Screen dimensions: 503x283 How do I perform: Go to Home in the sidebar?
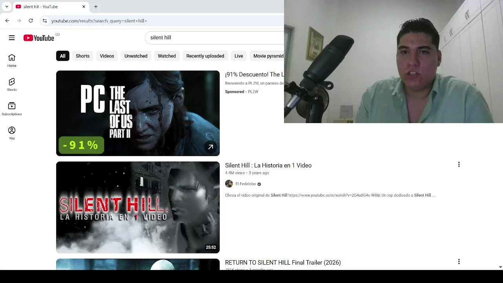coord(12,61)
